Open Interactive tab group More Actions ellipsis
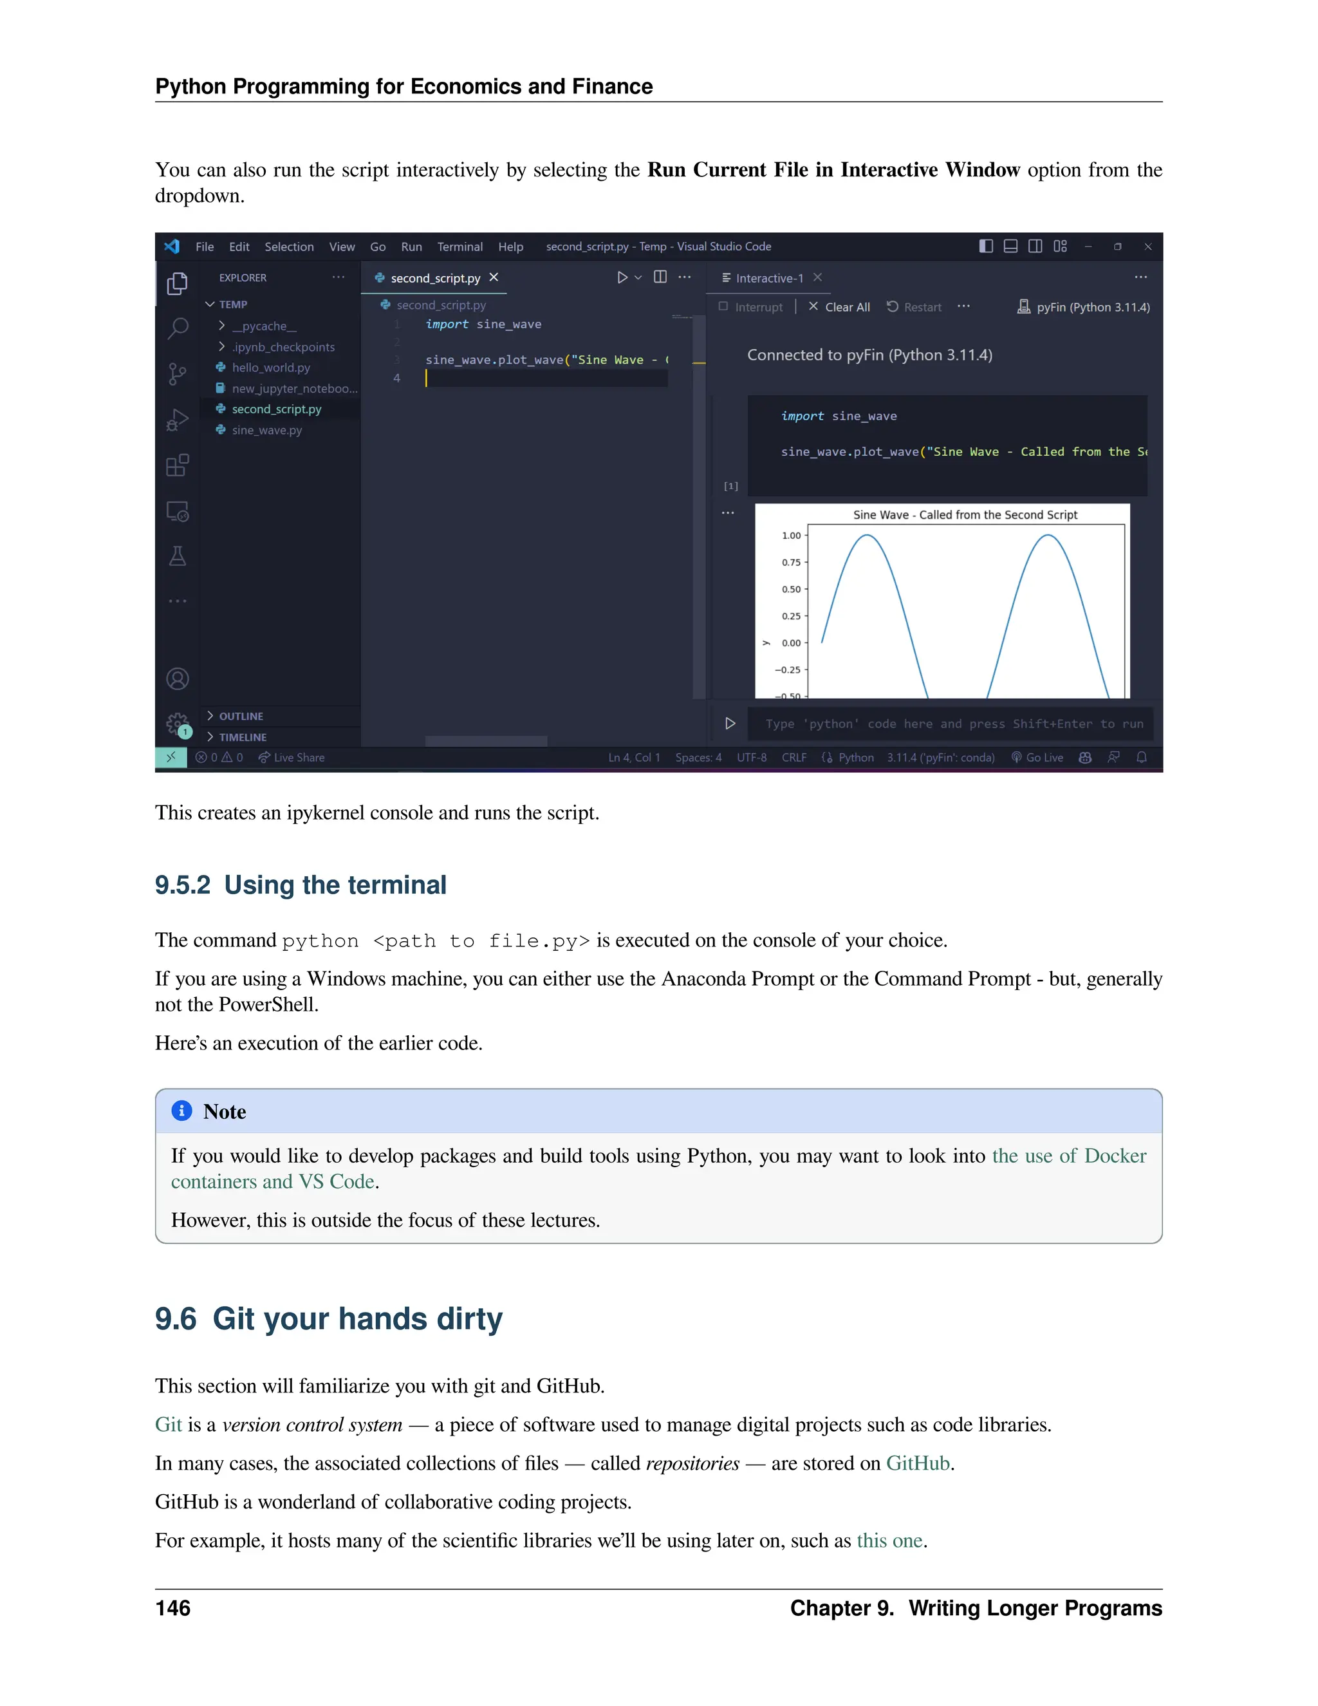This screenshot has width=1318, height=1706. click(1141, 277)
